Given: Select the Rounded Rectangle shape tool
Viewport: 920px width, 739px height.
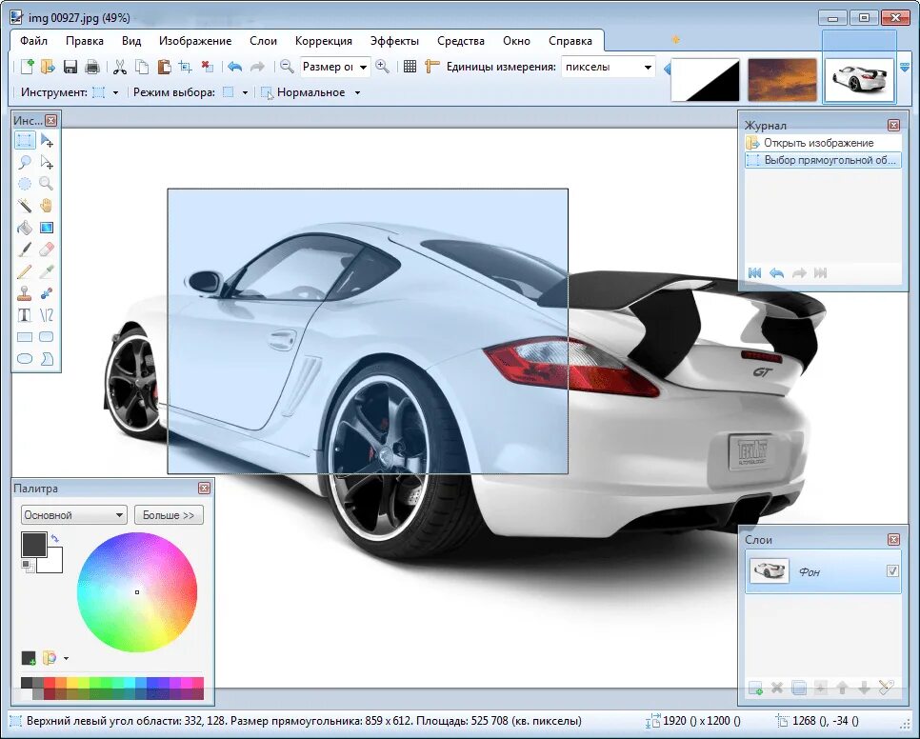Looking at the screenshot, I should (47, 337).
